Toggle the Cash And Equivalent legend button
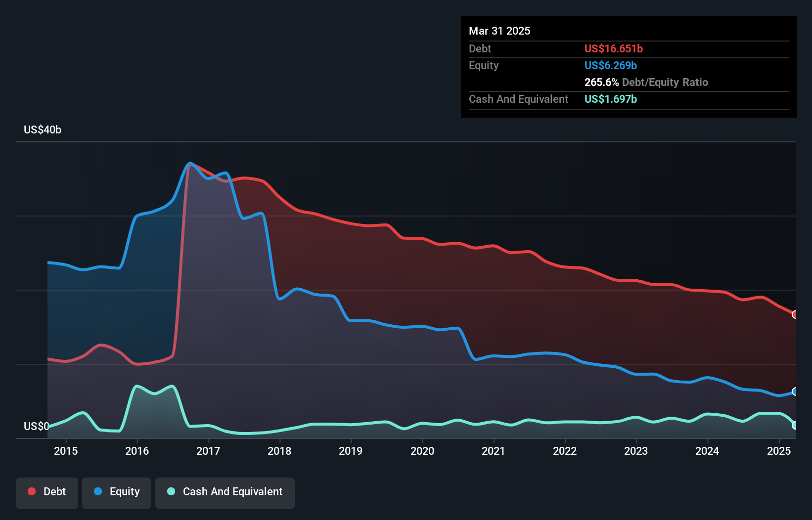812x520 pixels. pos(225,493)
